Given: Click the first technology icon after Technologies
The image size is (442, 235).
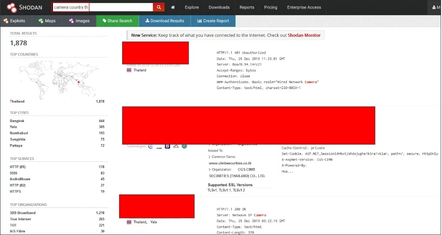Looking at the screenshot, I should coord(151,146).
